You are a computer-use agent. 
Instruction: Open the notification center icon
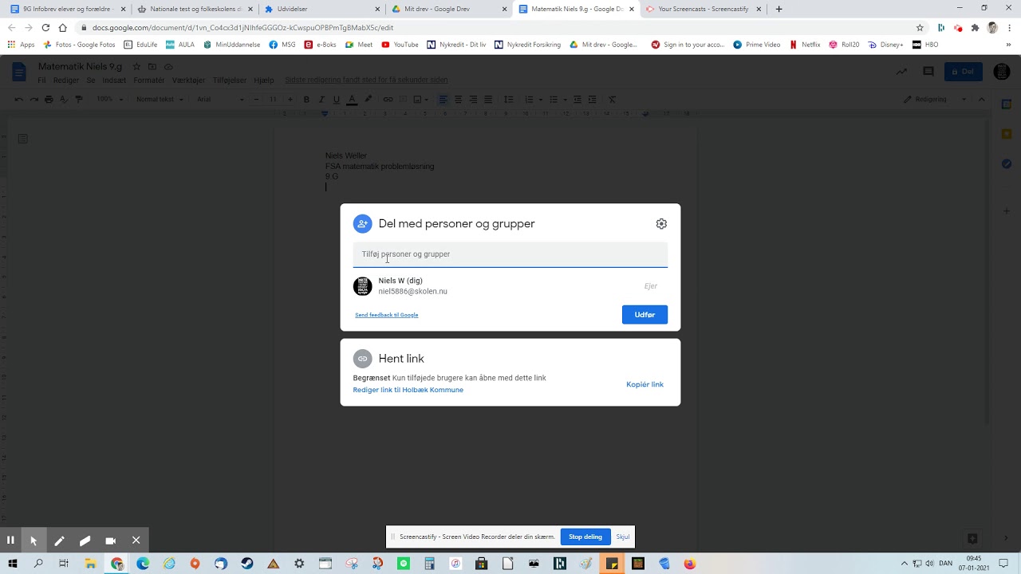[x=1003, y=564]
